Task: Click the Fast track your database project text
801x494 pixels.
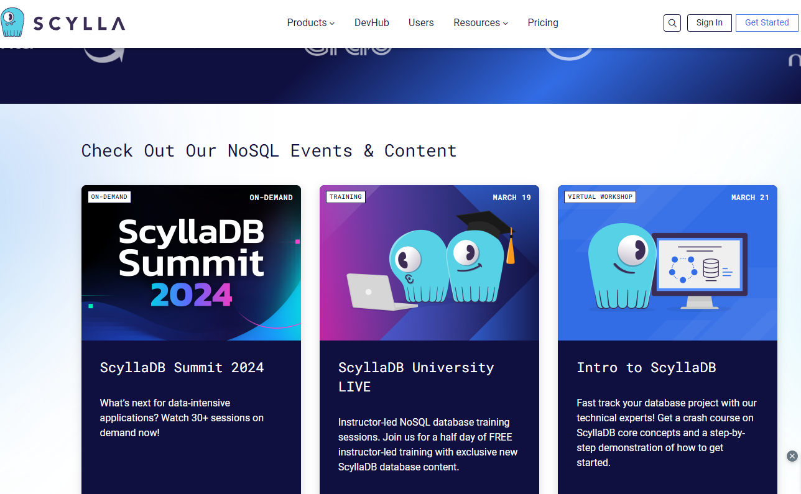Action: [x=667, y=432]
